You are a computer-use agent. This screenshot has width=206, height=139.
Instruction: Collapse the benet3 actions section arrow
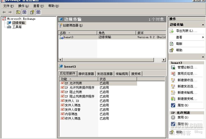203,57
